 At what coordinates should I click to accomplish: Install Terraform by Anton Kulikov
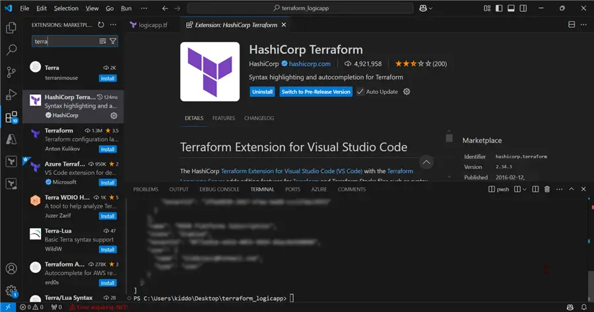tap(108, 149)
